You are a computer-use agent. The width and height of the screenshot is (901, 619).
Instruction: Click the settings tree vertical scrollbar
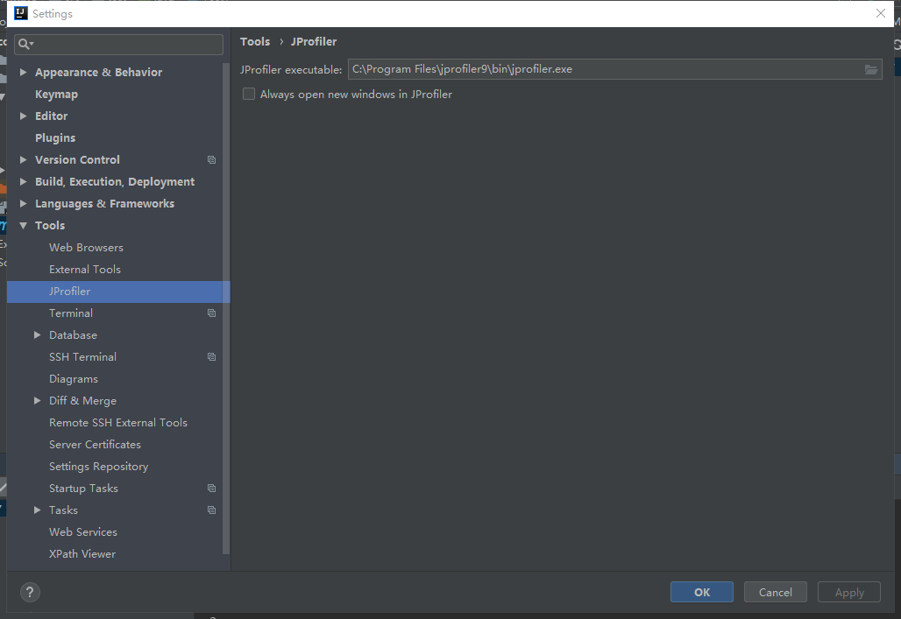[x=226, y=308]
